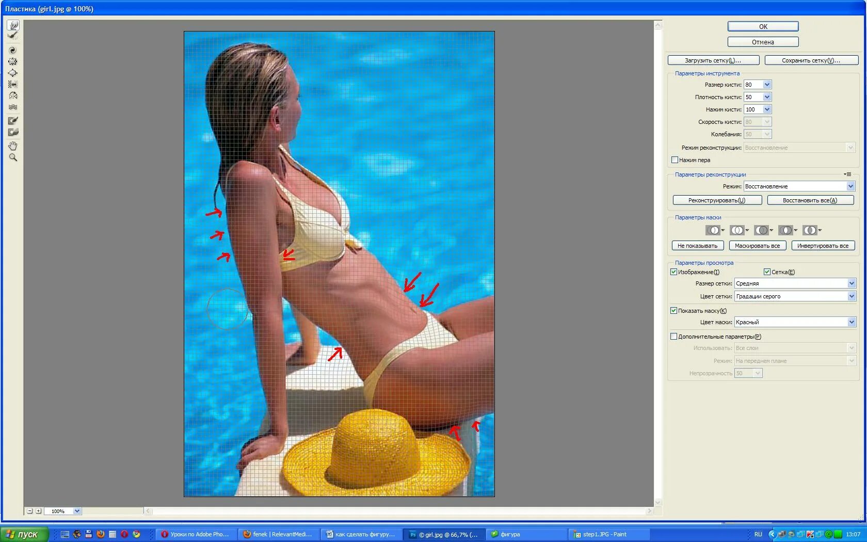The height and width of the screenshot is (542, 867).
Task: Click the Маскировать все button
Action: [x=758, y=246]
